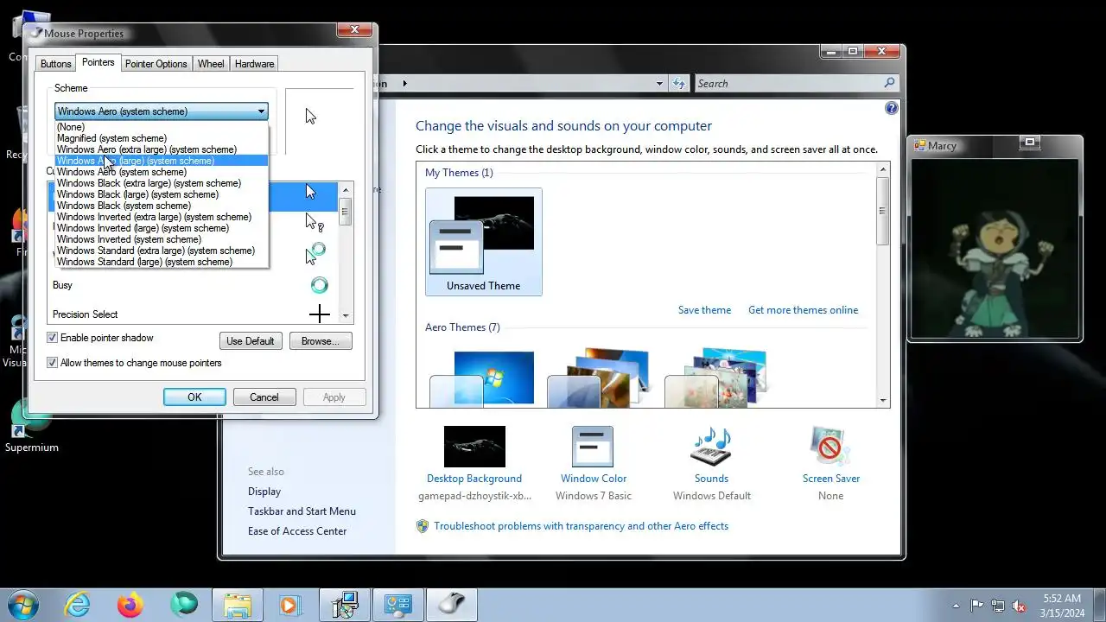Open the Start menu orb
The height and width of the screenshot is (622, 1106).
pos(22,604)
